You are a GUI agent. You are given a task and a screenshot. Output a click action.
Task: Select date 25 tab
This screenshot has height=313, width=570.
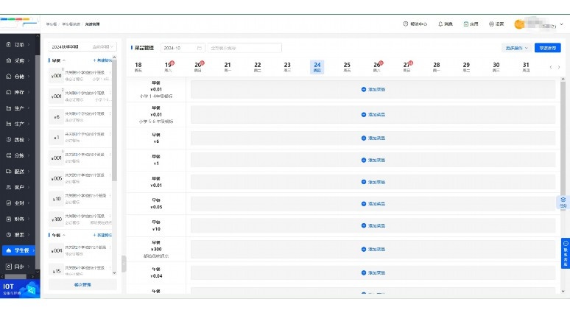347,67
